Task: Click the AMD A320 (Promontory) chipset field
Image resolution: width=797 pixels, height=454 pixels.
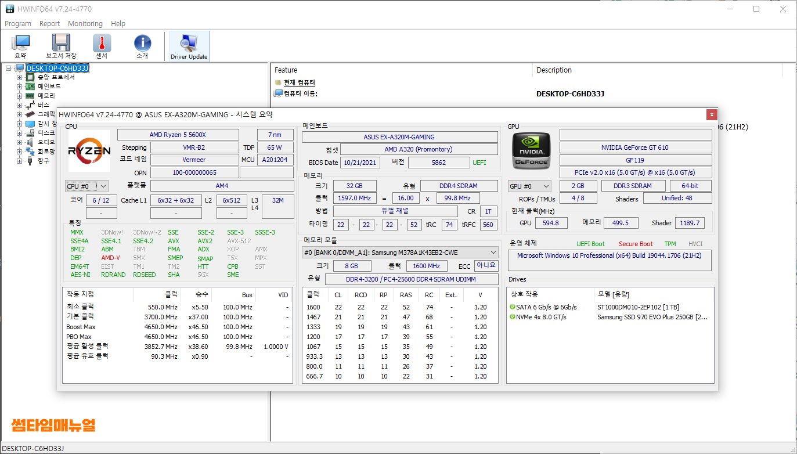Action: [x=419, y=149]
